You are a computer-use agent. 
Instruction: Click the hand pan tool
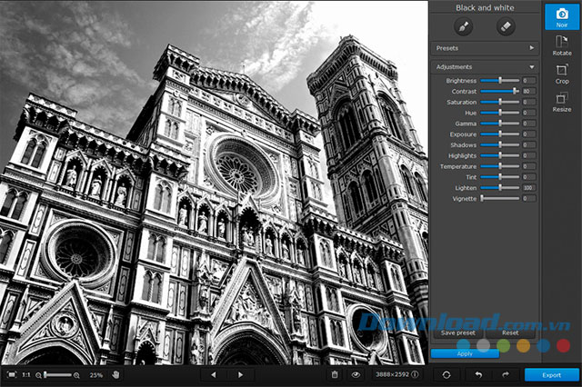[116, 374]
